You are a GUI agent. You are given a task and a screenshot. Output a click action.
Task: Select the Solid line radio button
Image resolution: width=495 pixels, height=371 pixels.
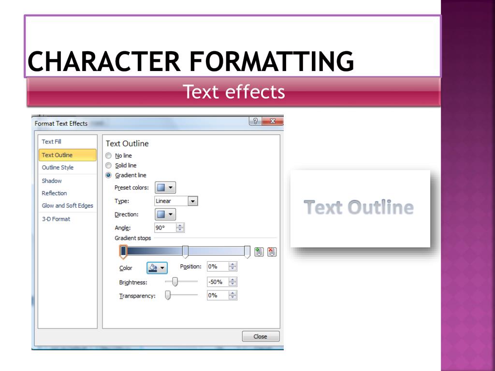[108, 165]
